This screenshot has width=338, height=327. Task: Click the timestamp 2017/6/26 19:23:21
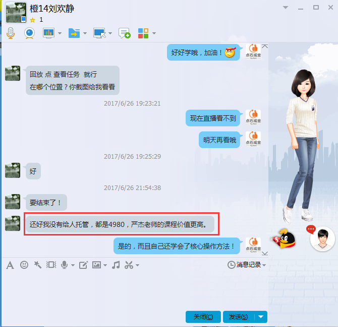pos(132,104)
